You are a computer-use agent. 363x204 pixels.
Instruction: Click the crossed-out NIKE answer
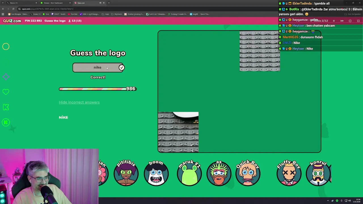pyautogui.click(x=63, y=117)
